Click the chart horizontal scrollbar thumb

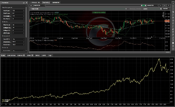click(x=167, y=52)
